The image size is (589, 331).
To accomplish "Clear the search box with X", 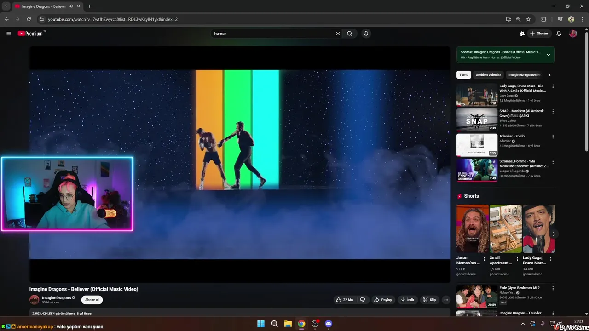I will pyautogui.click(x=338, y=34).
